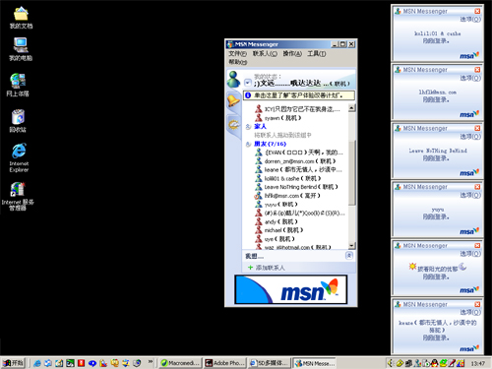Viewport: 492px width, 369px height.
Task: Open the 我的文档 desktop folder icon
Action: click(21, 14)
